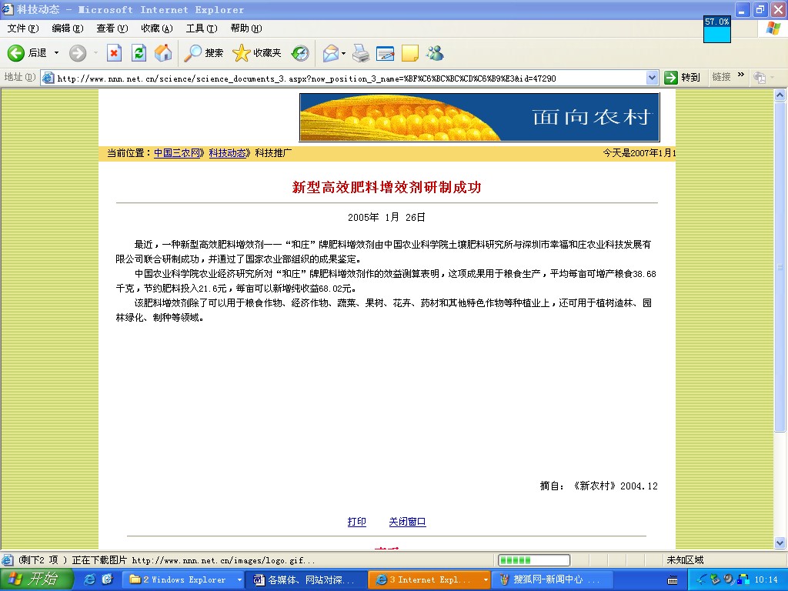Click the status bar IE page icon
The image size is (788, 591).
pos(8,560)
